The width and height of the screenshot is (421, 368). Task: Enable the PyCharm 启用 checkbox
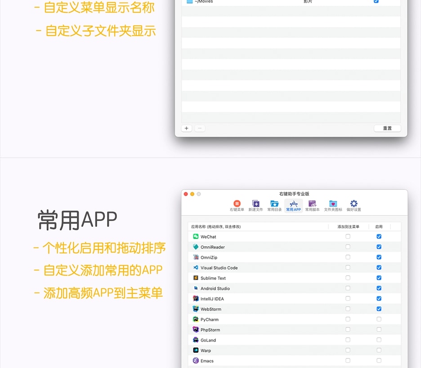pyautogui.click(x=379, y=319)
